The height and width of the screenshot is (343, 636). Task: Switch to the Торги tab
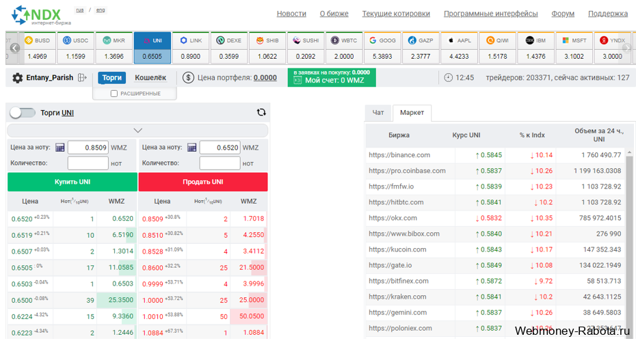(x=112, y=77)
